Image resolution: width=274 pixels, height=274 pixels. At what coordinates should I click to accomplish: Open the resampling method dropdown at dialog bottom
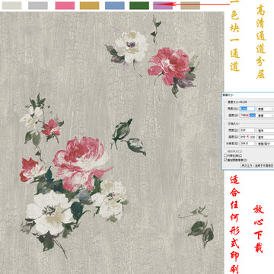pos(257,165)
